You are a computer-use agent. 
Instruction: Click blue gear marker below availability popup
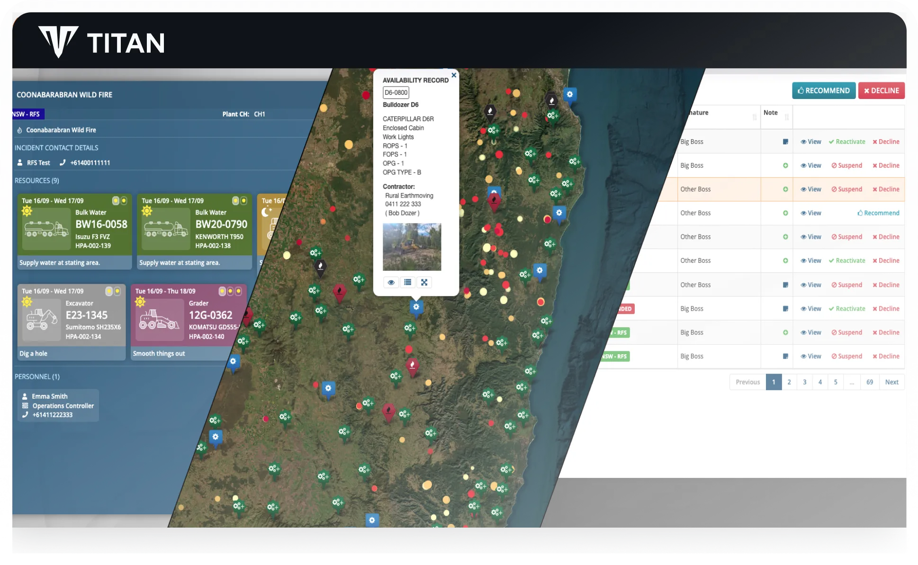pyautogui.click(x=416, y=307)
